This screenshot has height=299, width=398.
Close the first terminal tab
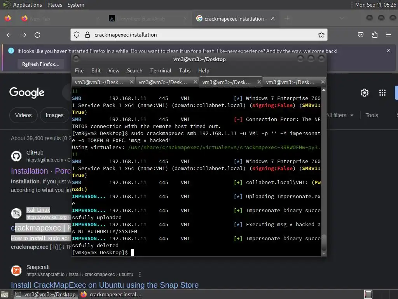tap(131, 82)
